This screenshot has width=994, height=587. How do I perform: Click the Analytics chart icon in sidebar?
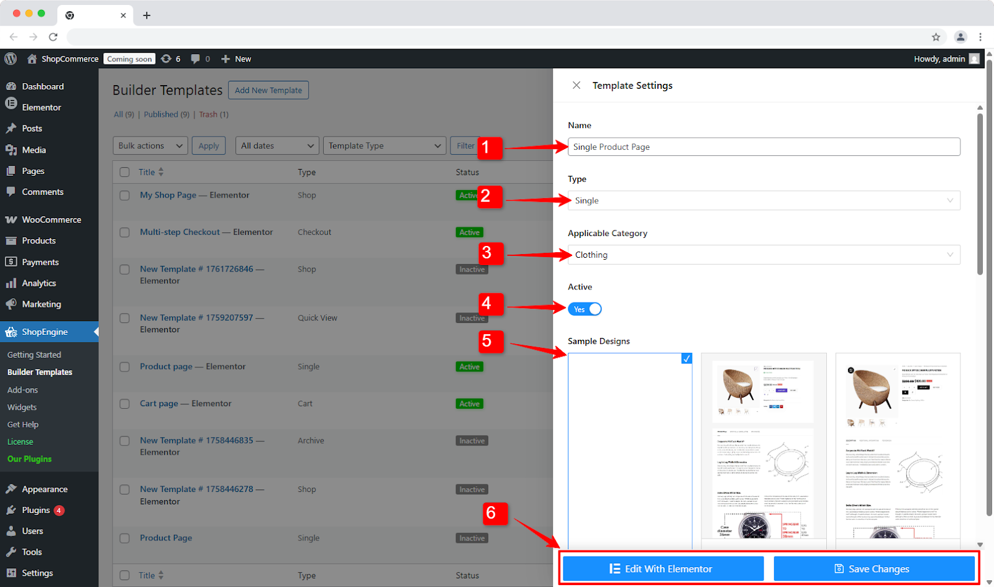11,283
